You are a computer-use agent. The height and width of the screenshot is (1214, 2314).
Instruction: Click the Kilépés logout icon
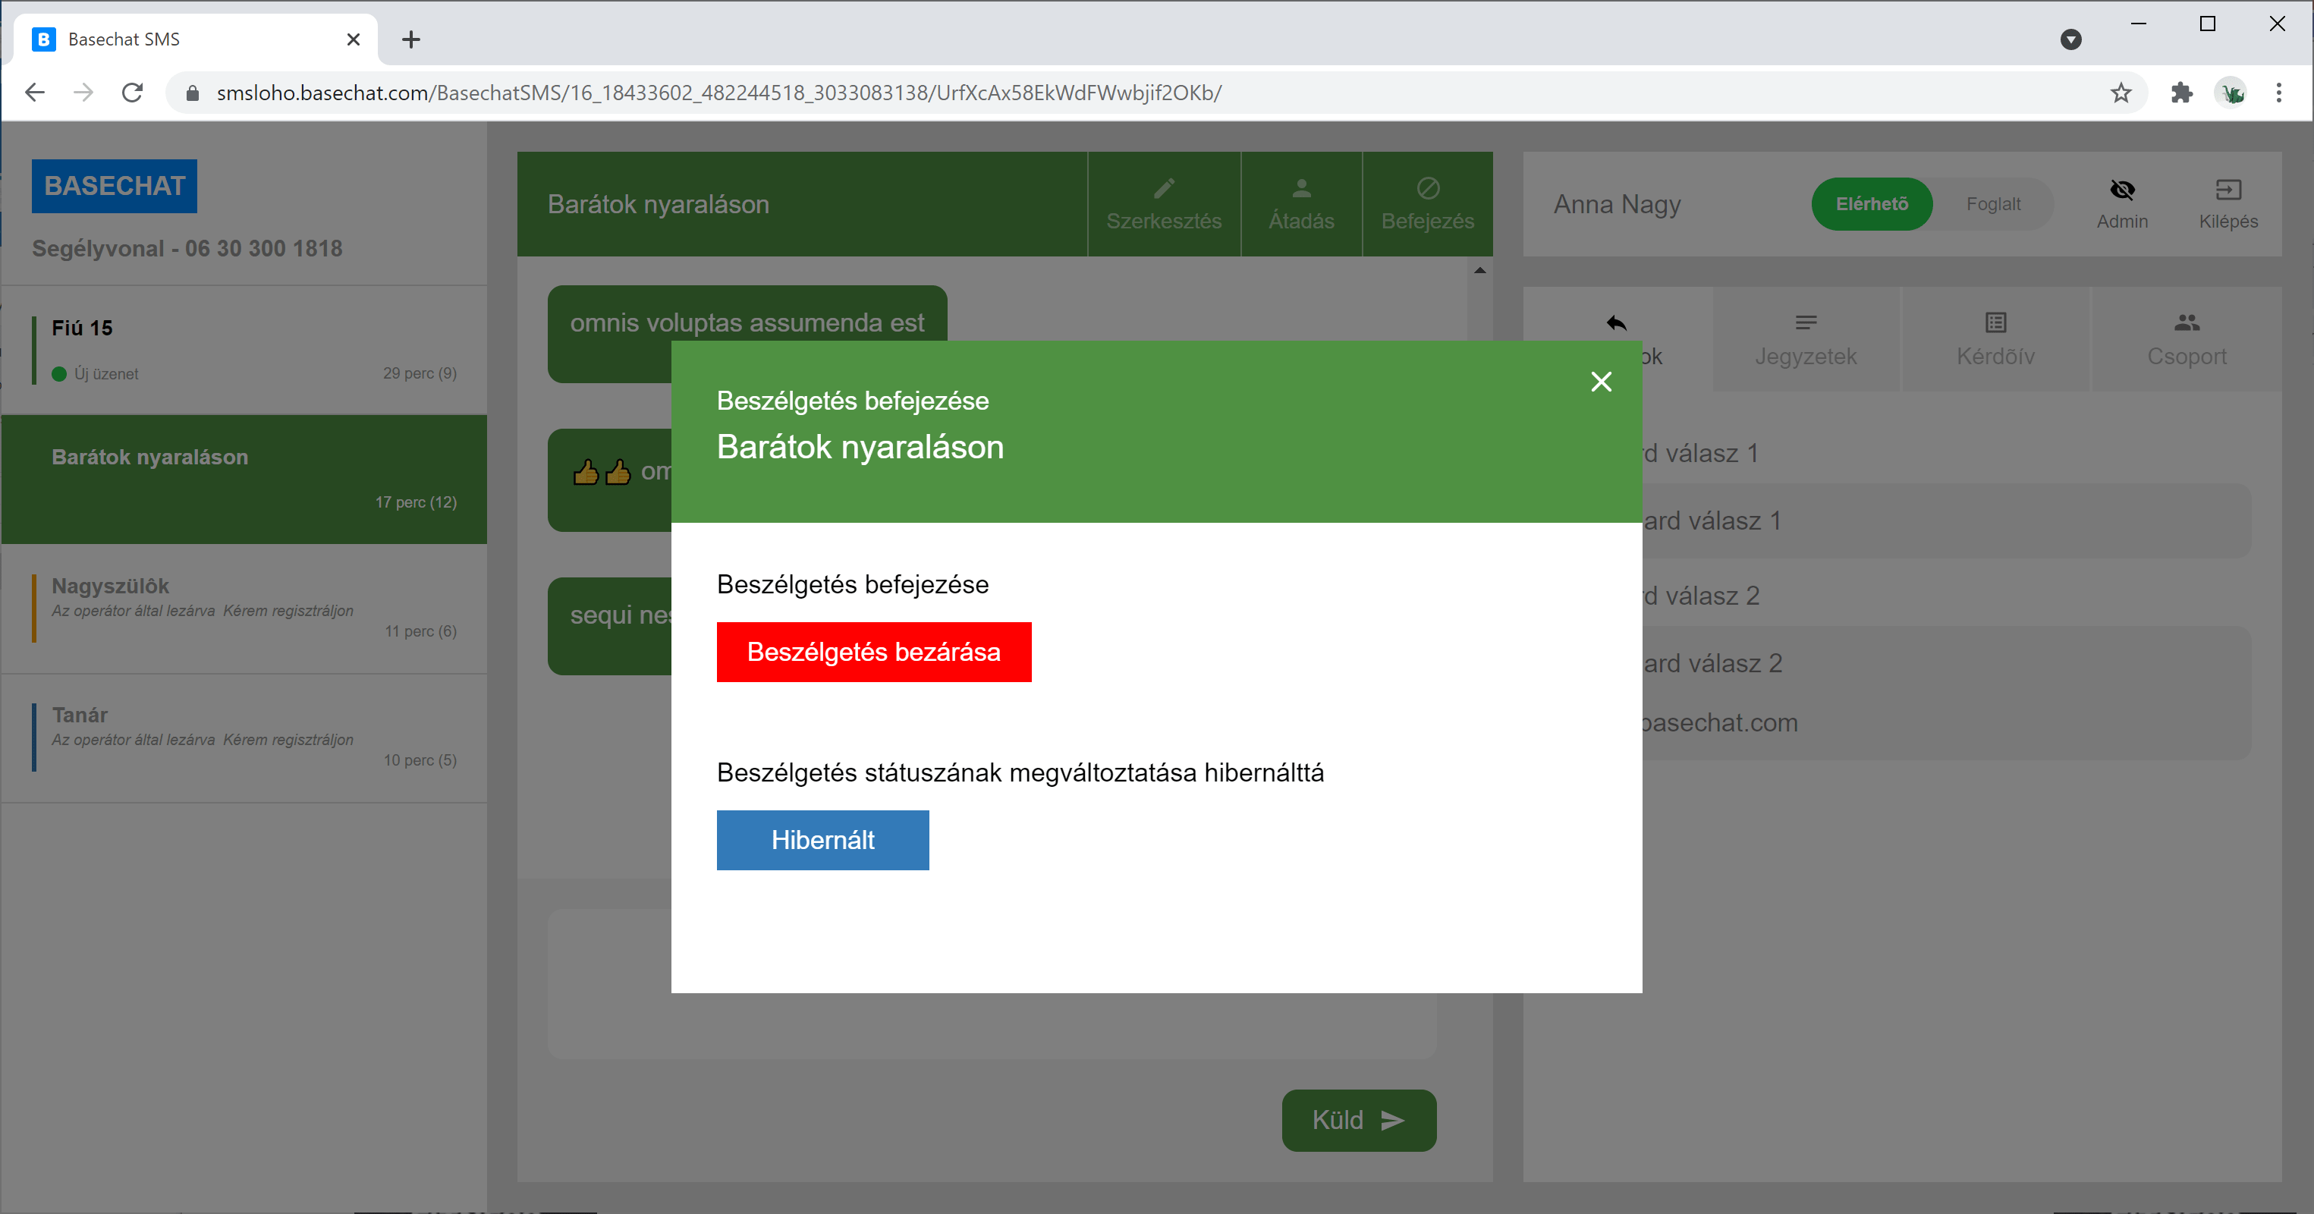click(2228, 190)
